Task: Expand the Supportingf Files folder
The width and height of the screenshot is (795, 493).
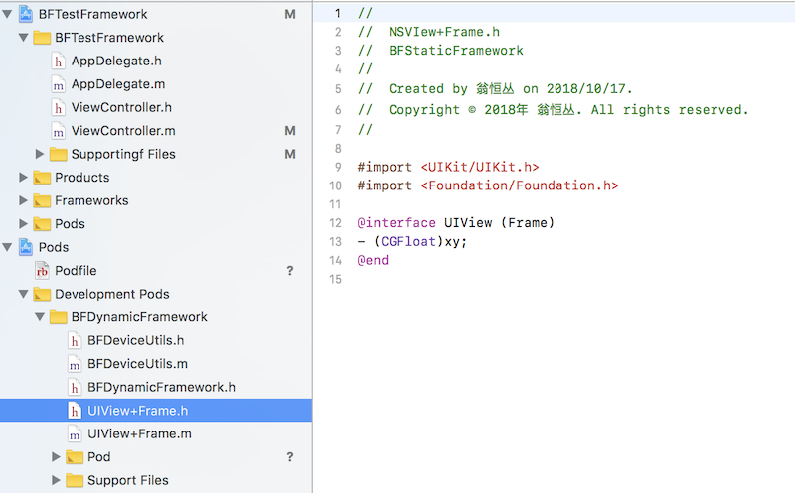Action: click(39, 154)
